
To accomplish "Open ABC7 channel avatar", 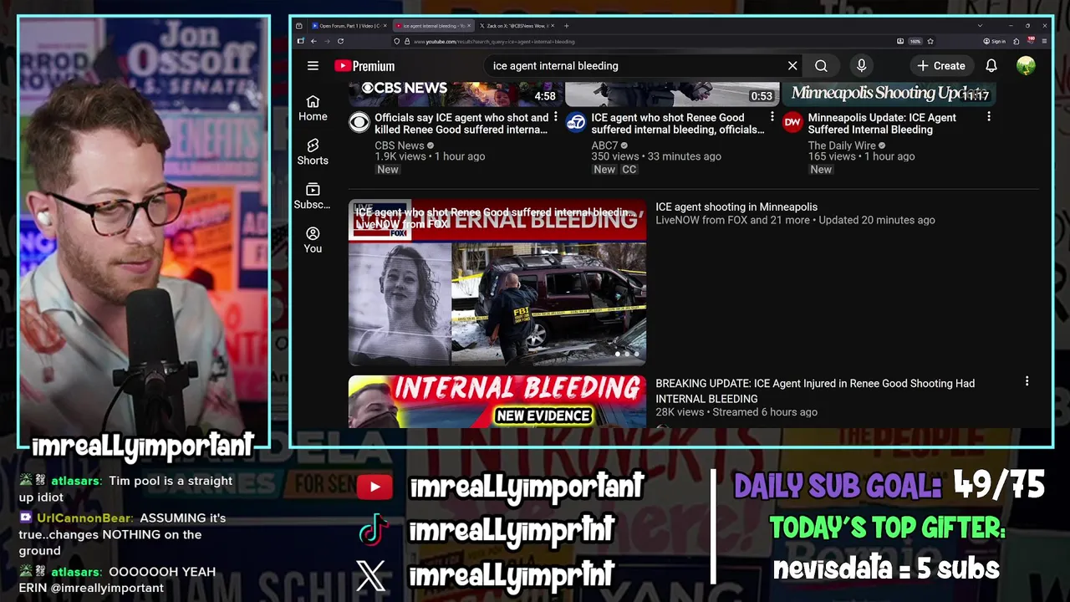I will [x=576, y=123].
